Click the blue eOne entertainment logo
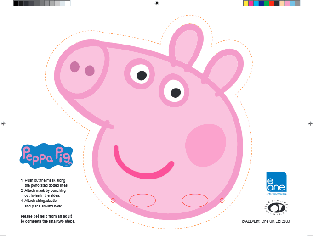Screen dimensions: 313x240 (277, 183)
